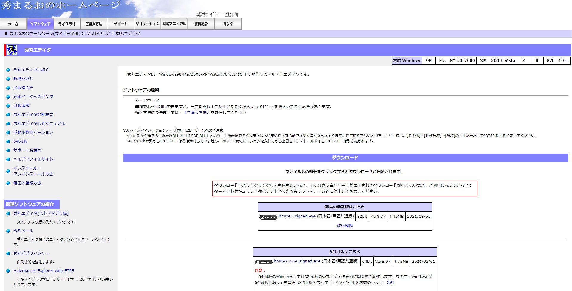The width and height of the screenshot is (572, 291).
Task: Open the 評価ページへのリンク sidebar link
Action: pyautogui.click(x=33, y=97)
